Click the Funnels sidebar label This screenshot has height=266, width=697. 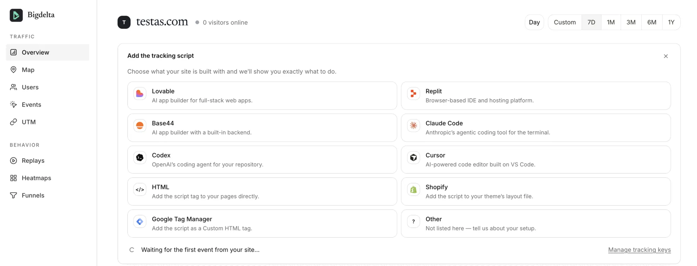[33, 195]
